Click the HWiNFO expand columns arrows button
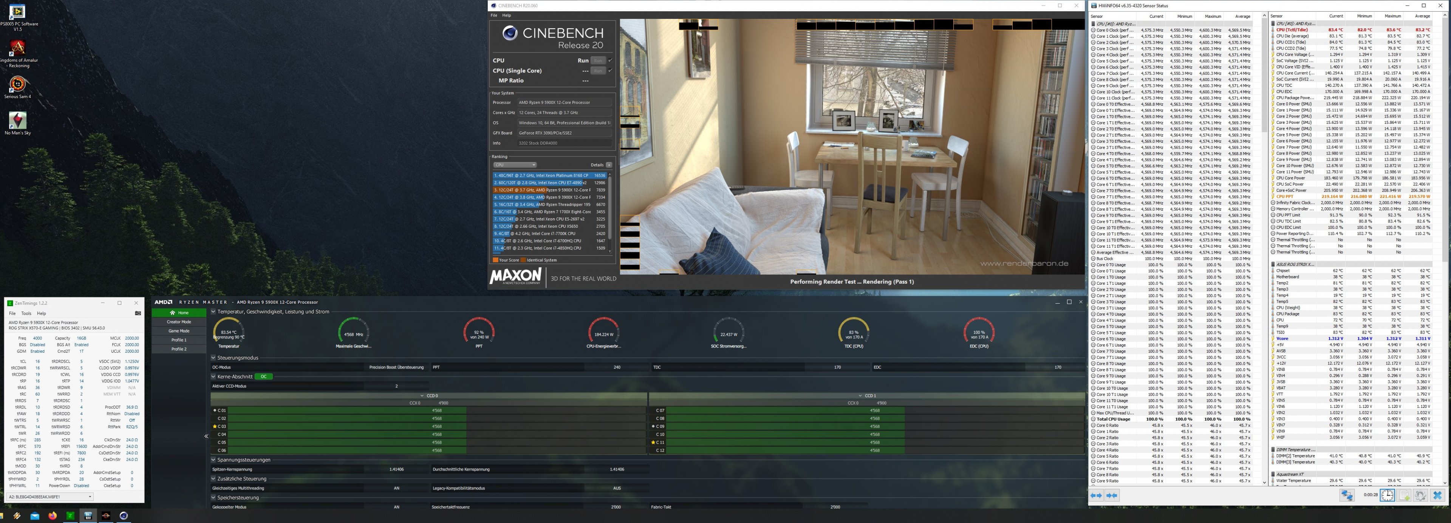This screenshot has height=523, width=1451. pos(1096,495)
